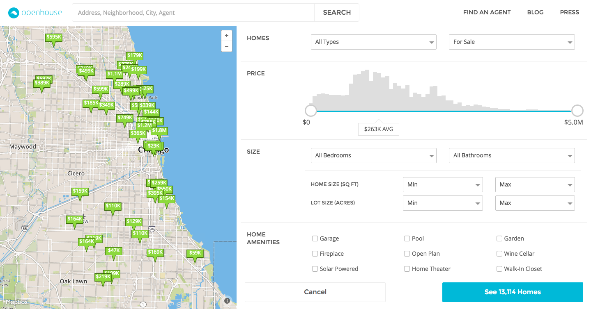Image resolution: width=591 pixels, height=309 pixels.
Task: Select the $144K map marker
Action: (x=151, y=112)
